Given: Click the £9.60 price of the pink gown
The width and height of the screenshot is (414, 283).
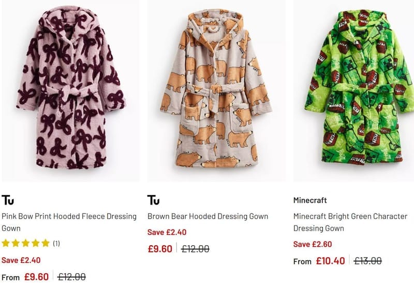Looking at the screenshot, I should (x=36, y=277).
